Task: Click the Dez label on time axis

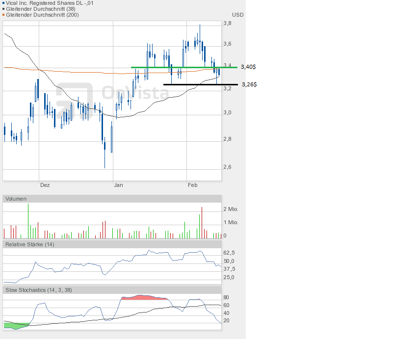Action: tap(45, 185)
